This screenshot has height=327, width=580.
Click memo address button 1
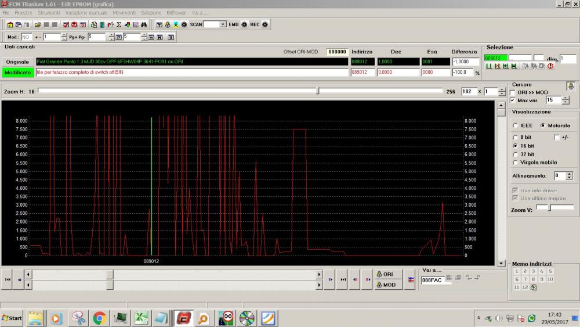(517, 271)
